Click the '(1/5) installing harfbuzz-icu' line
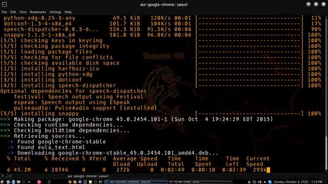 (x=50, y=68)
